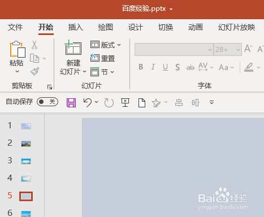Screen dimensions: 264x217
Task: Select slide 5 thumbnail
Action: click(x=26, y=196)
